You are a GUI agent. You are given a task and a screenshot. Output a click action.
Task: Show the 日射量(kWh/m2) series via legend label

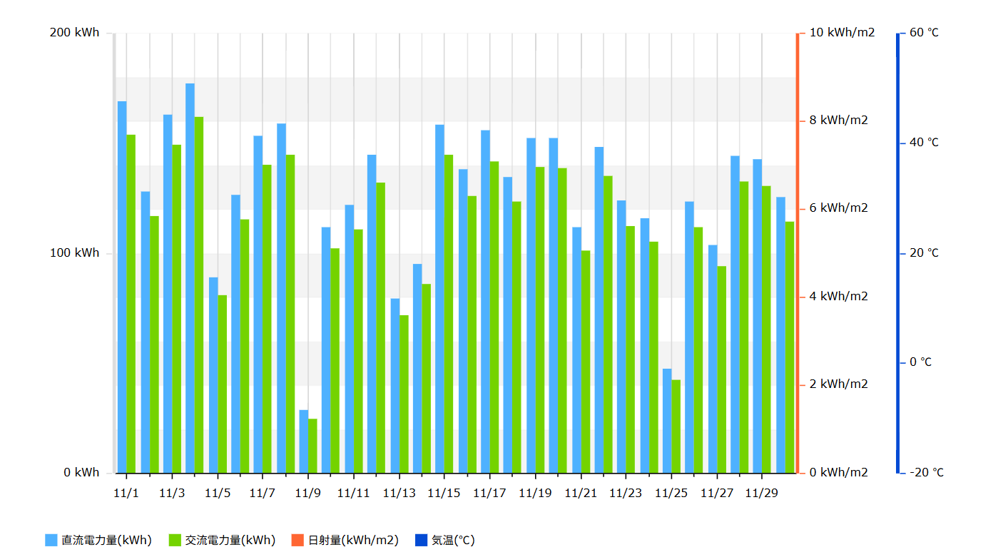(353, 540)
